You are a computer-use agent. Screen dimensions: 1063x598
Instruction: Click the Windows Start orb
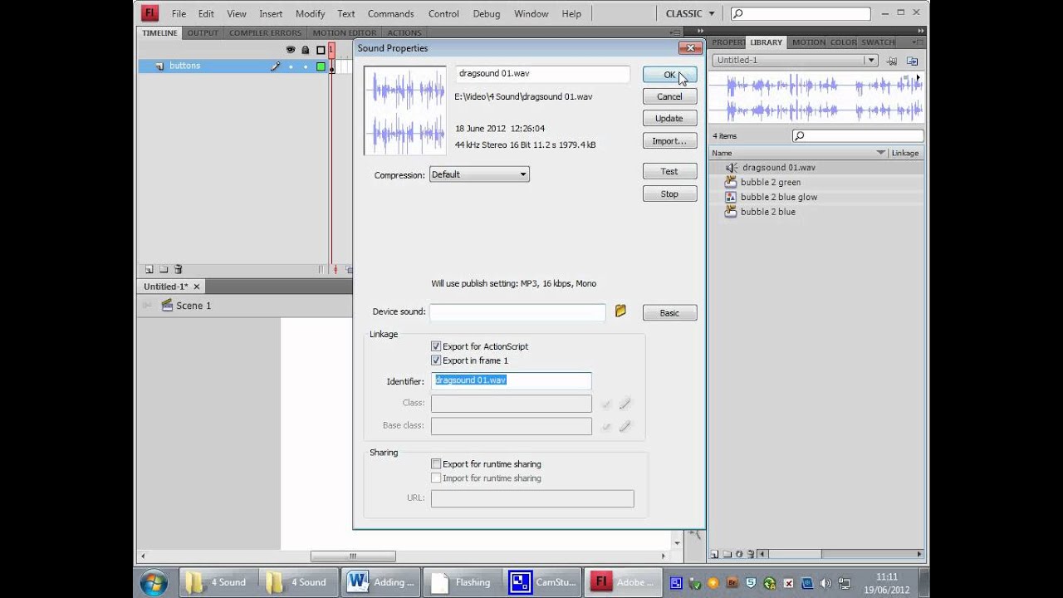tap(154, 582)
